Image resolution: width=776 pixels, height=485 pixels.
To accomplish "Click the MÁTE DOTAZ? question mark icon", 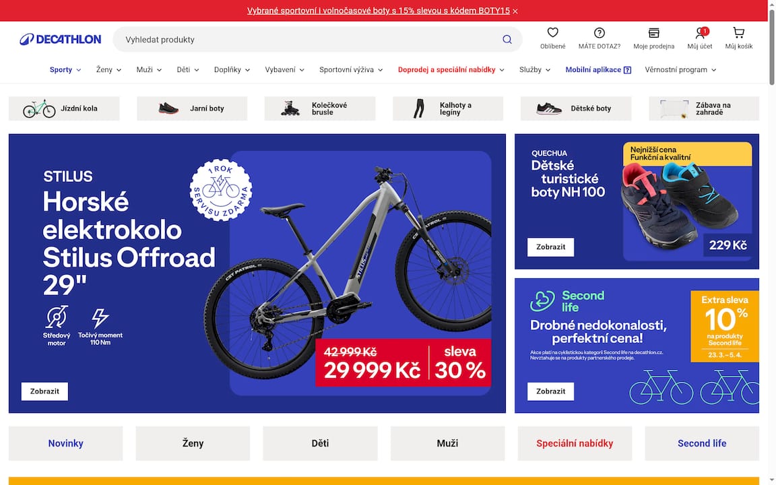I will coord(599,32).
